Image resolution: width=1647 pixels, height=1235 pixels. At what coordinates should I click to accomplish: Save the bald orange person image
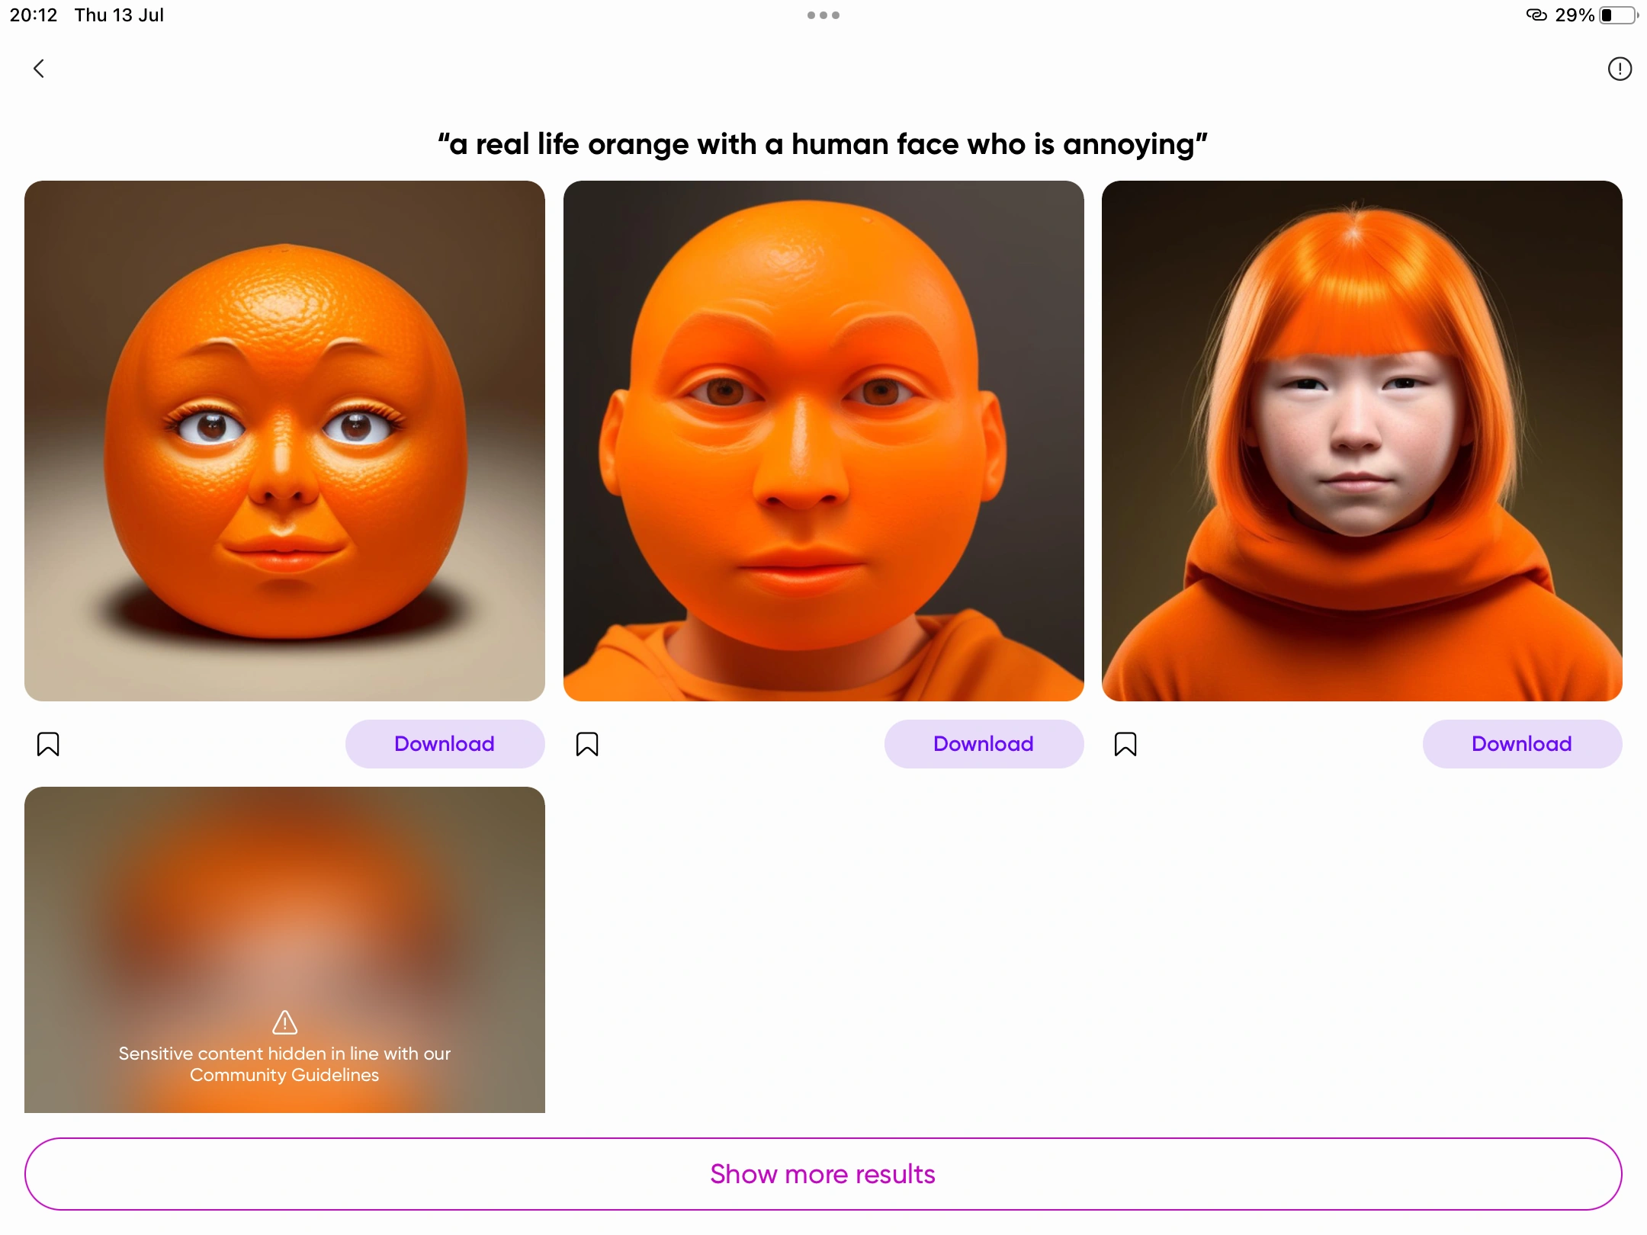click(x=587, y=743)
